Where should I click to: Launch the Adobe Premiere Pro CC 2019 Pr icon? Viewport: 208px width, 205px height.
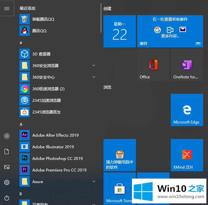click(25, 170)
